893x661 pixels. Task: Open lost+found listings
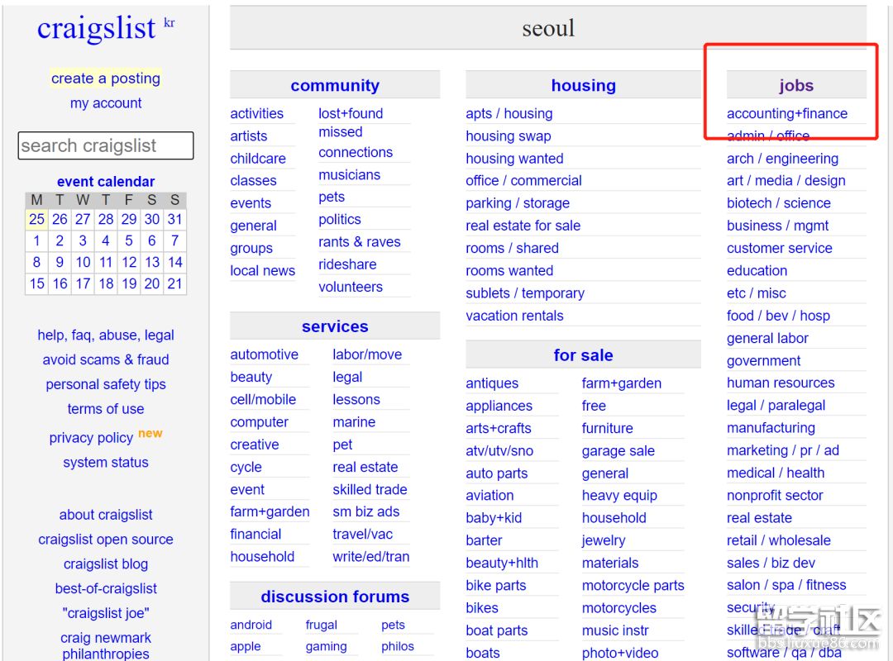pyautogui.click(x=351, y=113)
